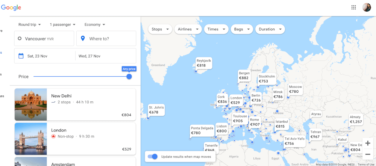Select the Ponta Delgada €780 map marker
The height and width of the screenshot is (166, 376).
coord(202,131)
